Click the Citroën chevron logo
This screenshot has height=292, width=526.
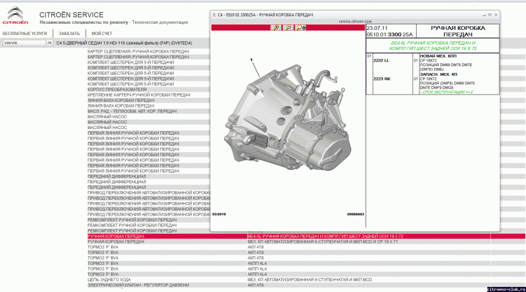(x=15, y=15)
